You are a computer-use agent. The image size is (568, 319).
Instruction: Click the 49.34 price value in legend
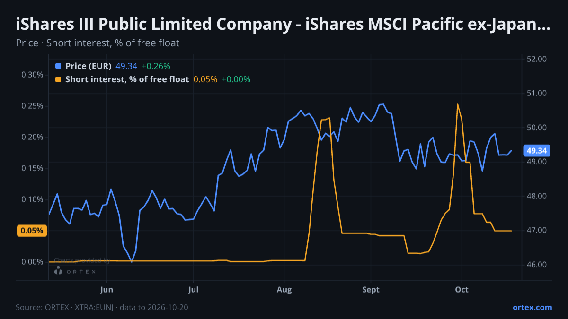[x=126, y=66]
